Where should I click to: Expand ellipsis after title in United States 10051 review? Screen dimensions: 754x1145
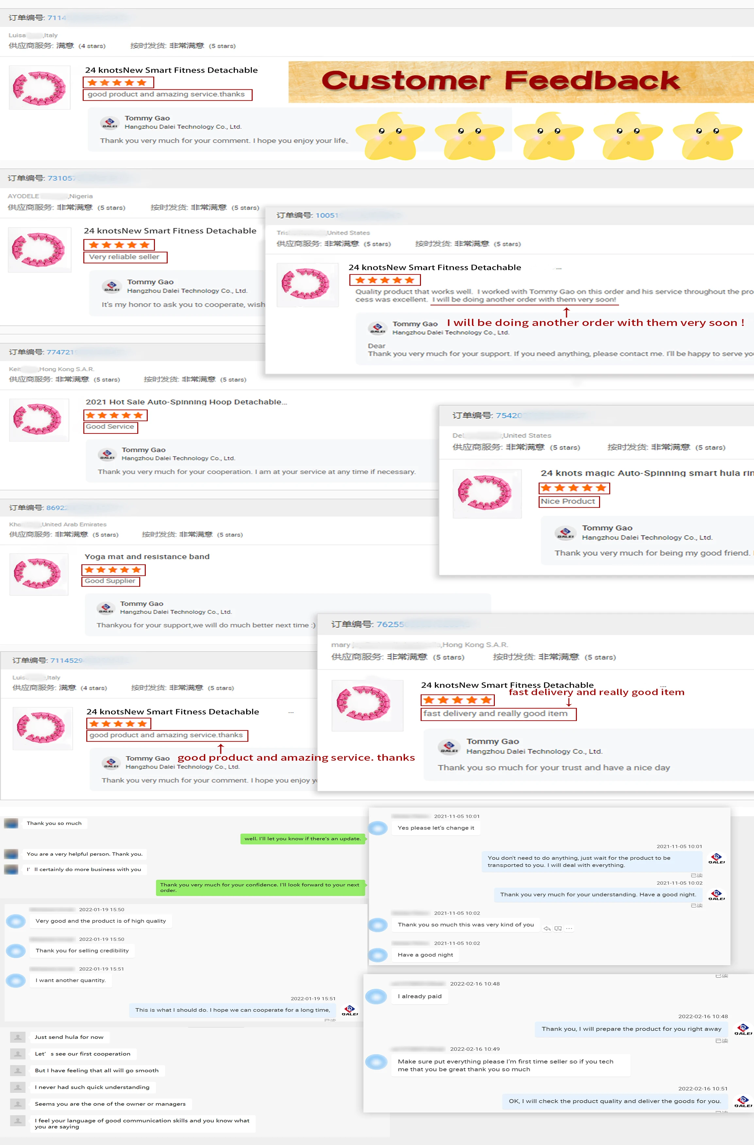click(559, 268)
